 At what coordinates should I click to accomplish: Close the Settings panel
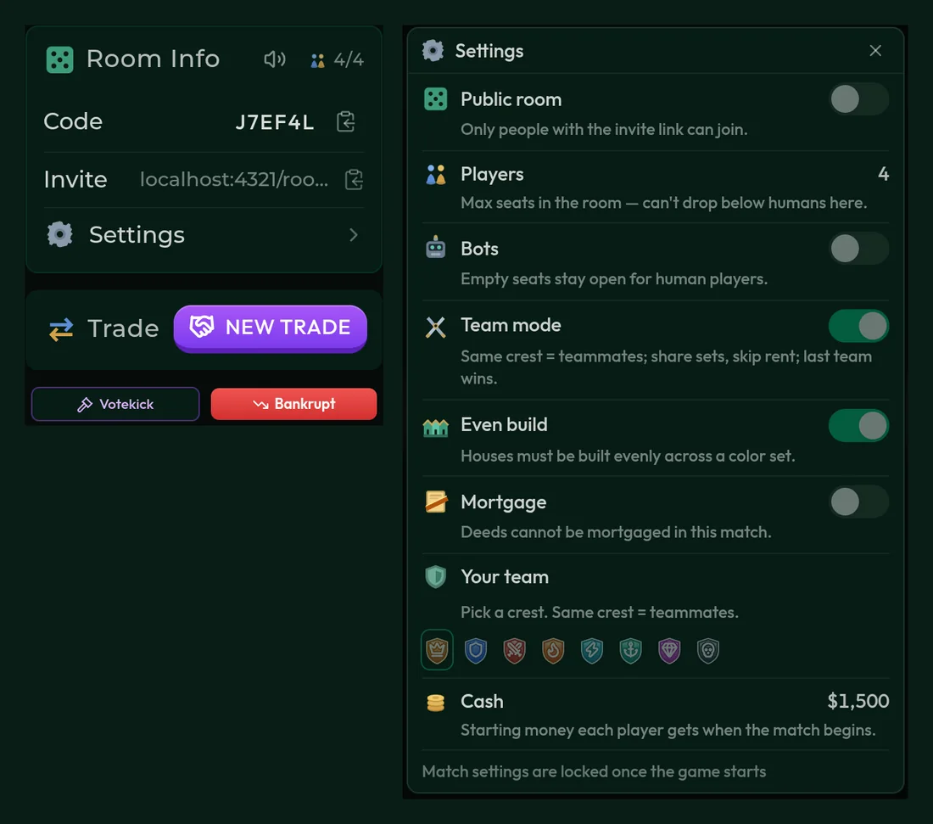click(x=874, y=51)
